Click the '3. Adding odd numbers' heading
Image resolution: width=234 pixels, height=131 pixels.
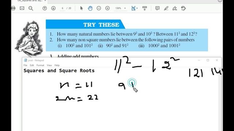tap(74, 56)
